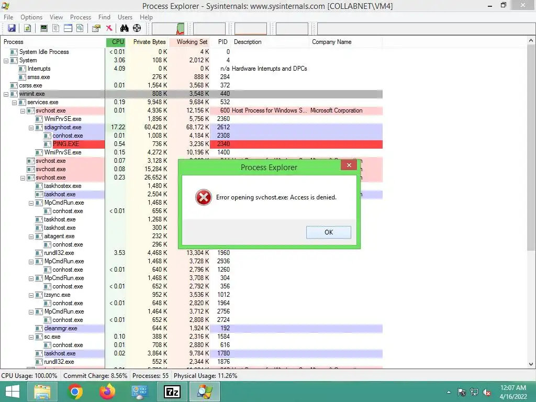Viewport: 536px width, 402px height.
Task: Select the sdiagnhost.exe process name
Action: pos(63,127)
